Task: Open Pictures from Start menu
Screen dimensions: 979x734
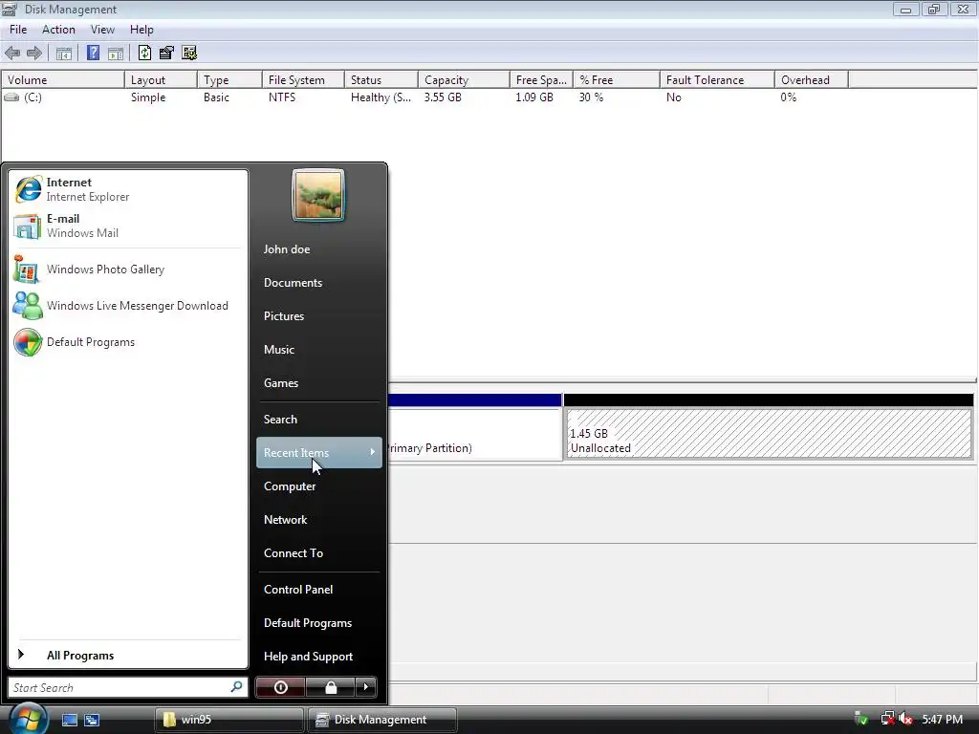Action: click(x=284, y=315)
